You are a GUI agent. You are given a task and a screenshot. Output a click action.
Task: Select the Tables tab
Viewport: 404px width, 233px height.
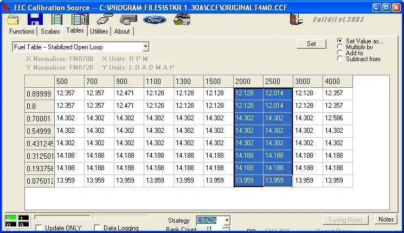pyautogui.click(x=75, y=30)
